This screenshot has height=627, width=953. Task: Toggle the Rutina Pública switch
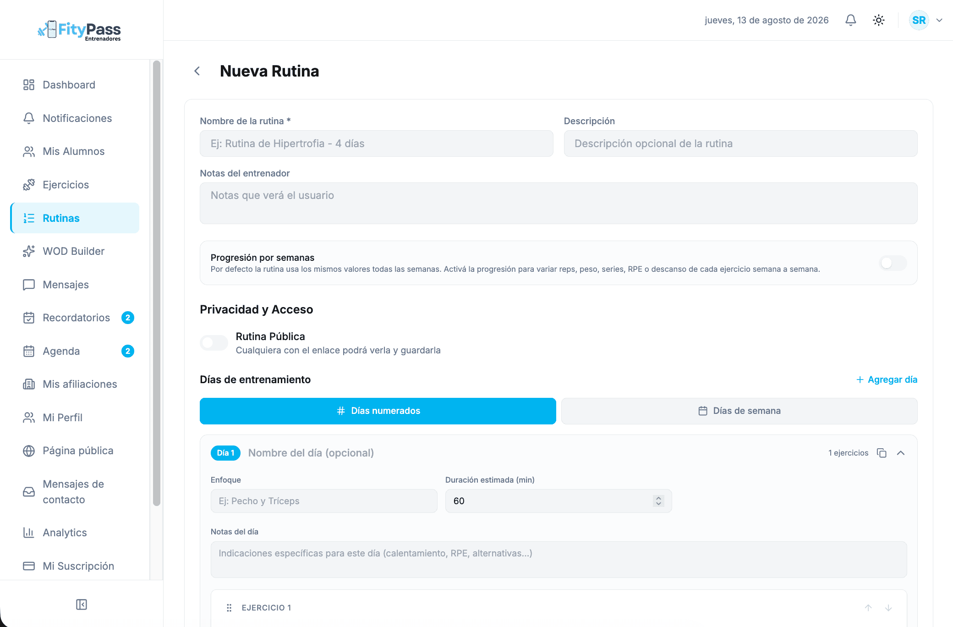tap(214, 343)
